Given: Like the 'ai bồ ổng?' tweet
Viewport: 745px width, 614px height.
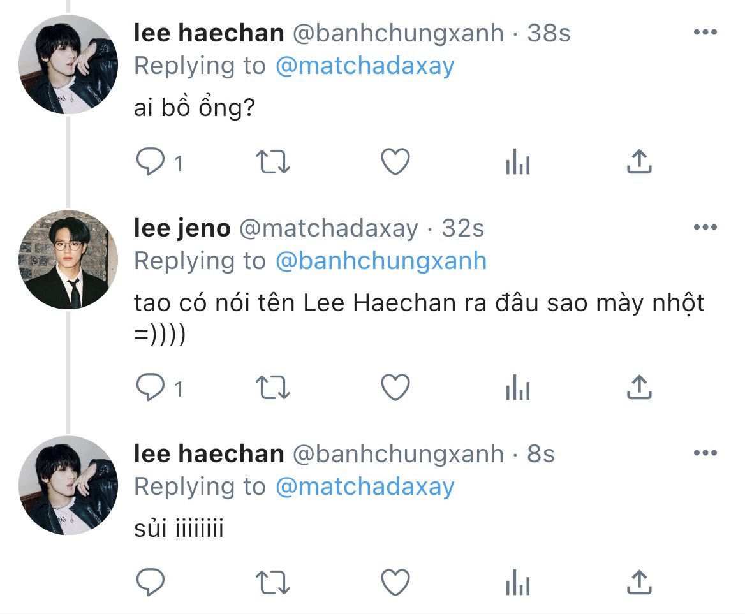Looking at the screenshot, I should click(395, 163).
